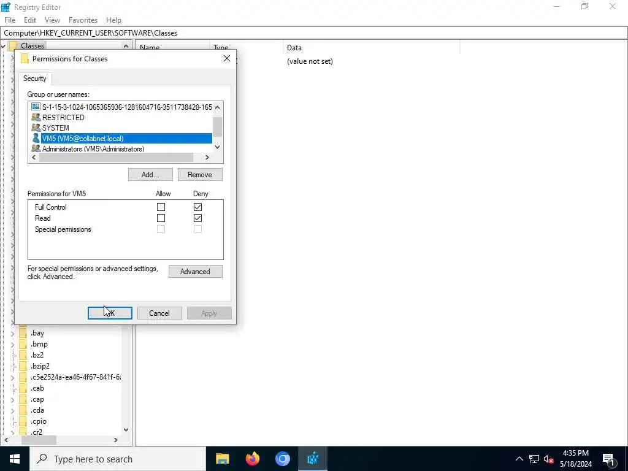
Task: Open the Help menu
Action: coord(113,20)
